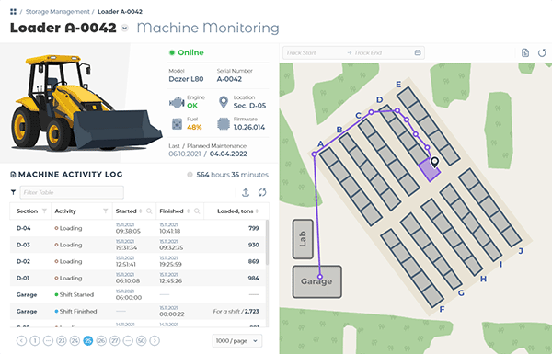Select the highlighted purple storage section

tap(429, 170)
